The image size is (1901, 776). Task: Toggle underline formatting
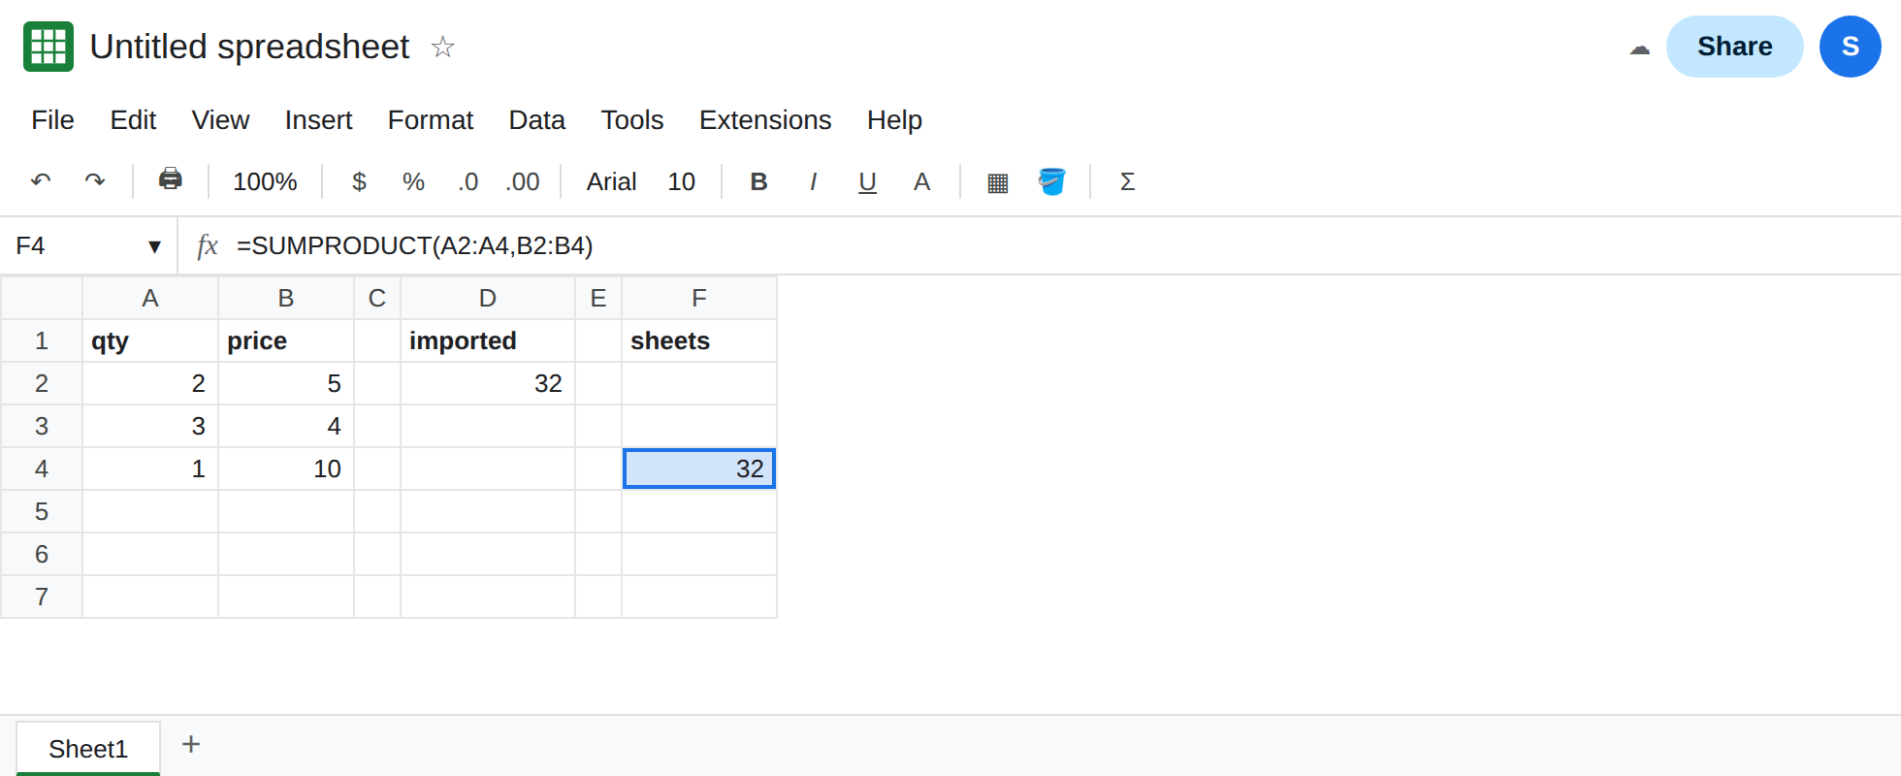[867, 181]
